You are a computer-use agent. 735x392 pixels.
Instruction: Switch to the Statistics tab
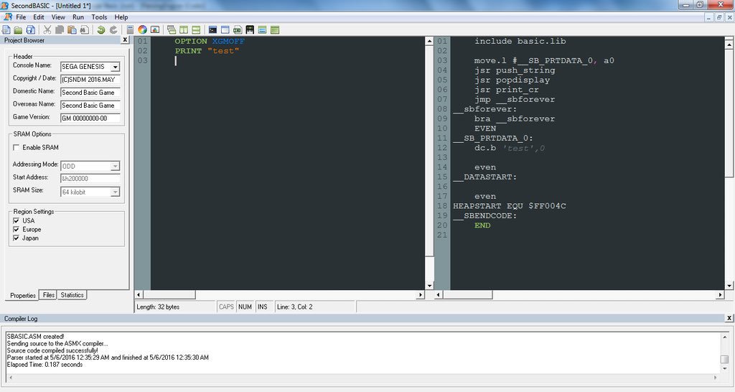(72, 295)
